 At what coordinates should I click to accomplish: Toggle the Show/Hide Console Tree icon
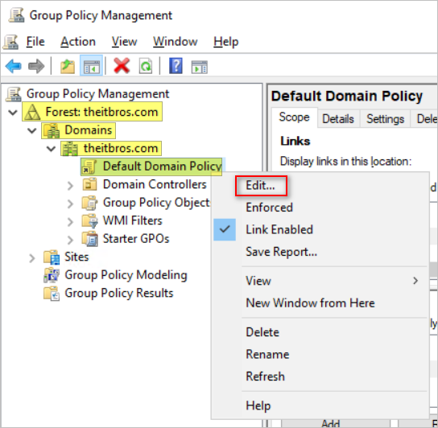click(x=91, y=66)
